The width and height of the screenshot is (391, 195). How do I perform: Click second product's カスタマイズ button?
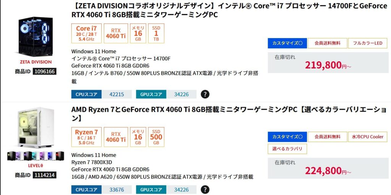tap(287, 137)
